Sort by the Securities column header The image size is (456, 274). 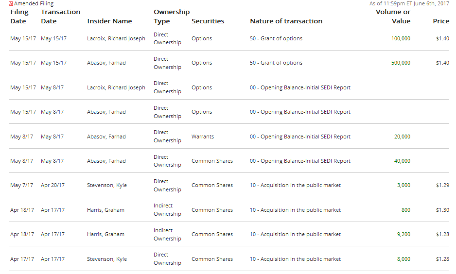pyautogui.click(x=208, y=21)
